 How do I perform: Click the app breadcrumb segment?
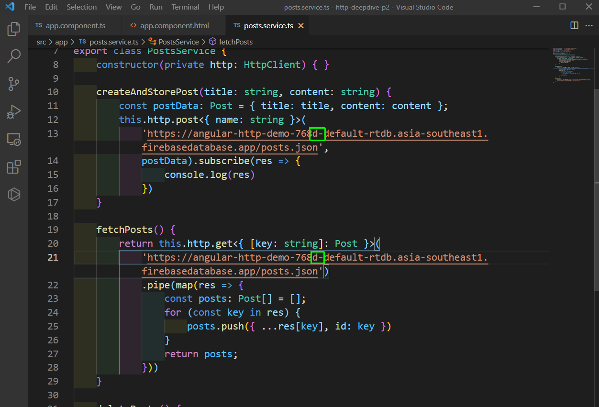(x=62, y=42)
